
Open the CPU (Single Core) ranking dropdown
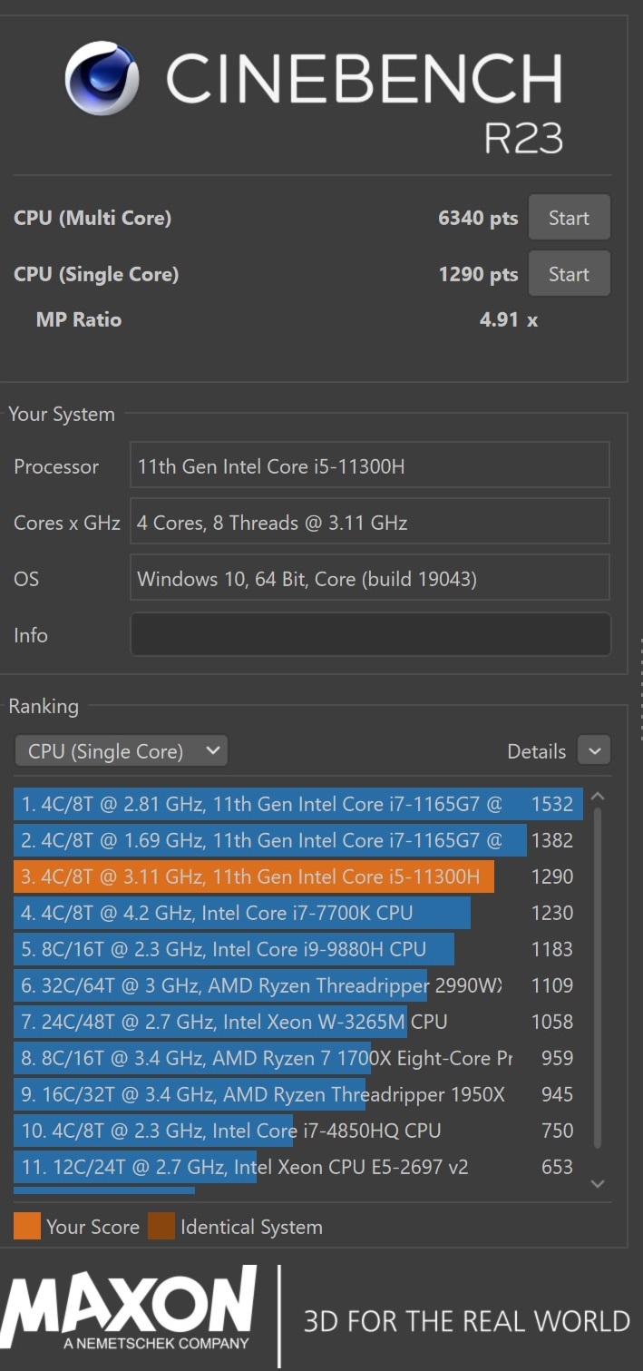(x=122, y=751)
